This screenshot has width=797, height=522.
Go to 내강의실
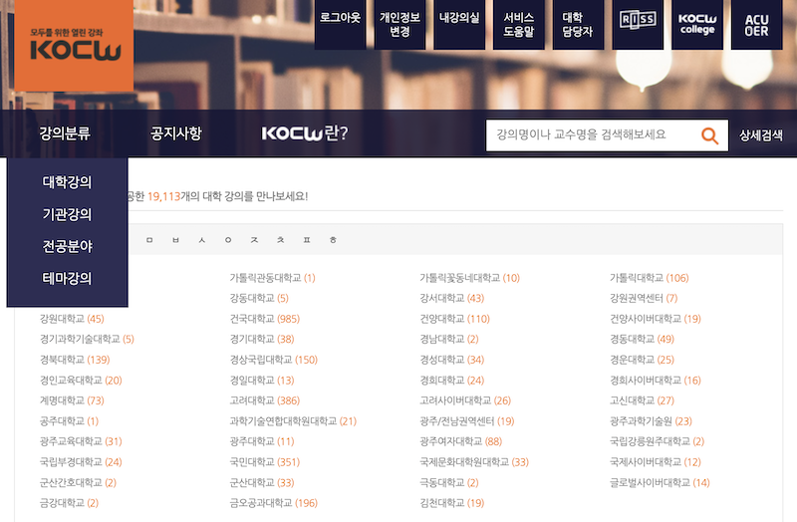tap(459, 24)
